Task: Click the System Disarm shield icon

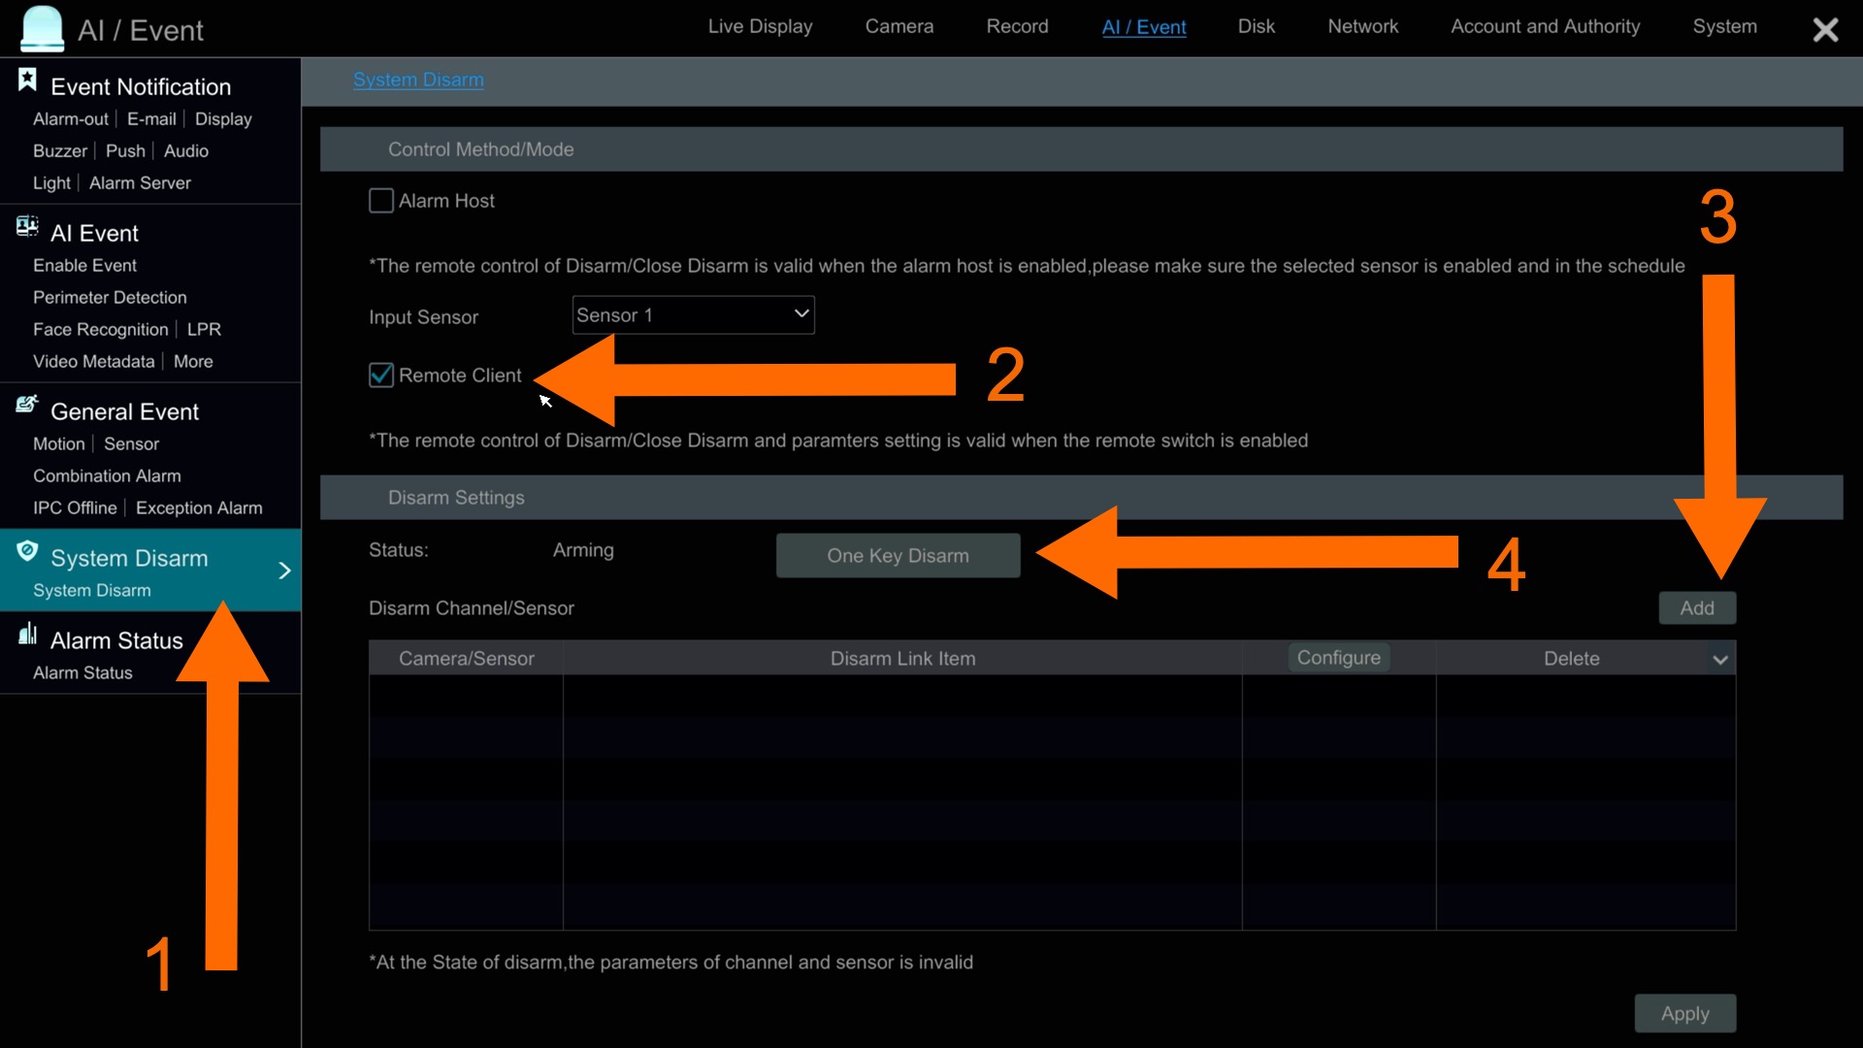Action: 27,551
